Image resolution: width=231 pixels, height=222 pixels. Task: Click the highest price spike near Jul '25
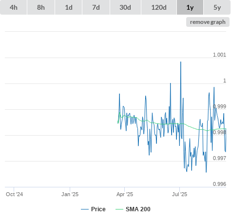(181, 62)
